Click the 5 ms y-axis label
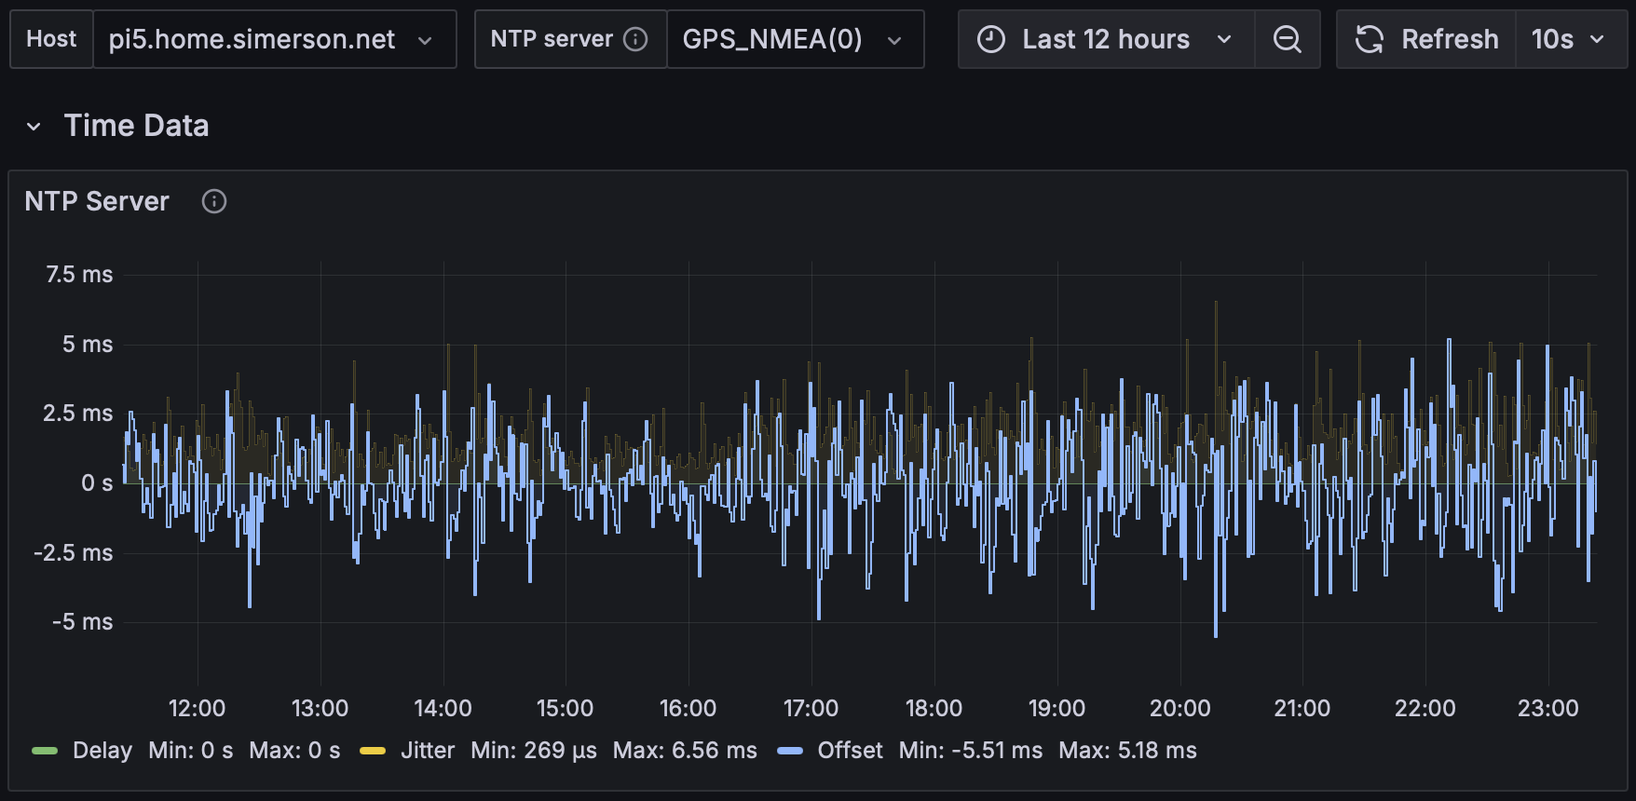Image resolution: width=1636 pixels, height=801 pixels. point(88,345)
